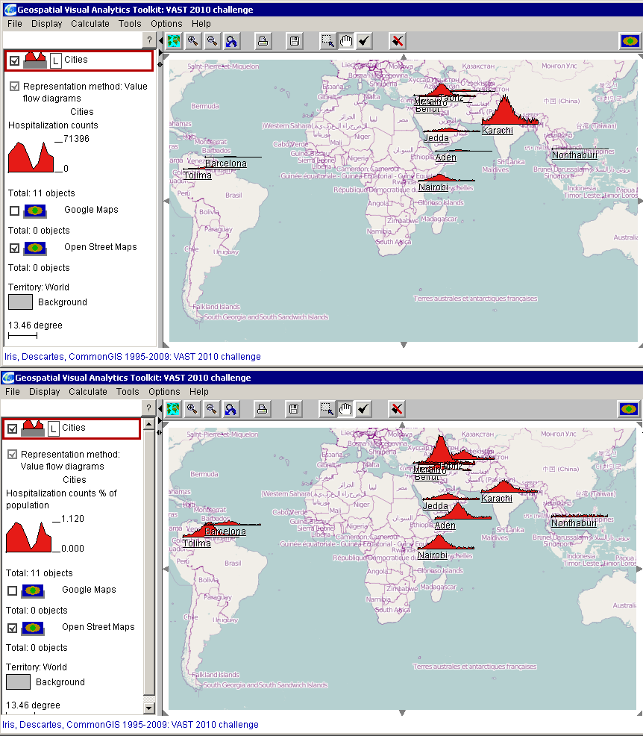Click the legend scrollbar down arrow in bottom window
The height and width of the screenshot is (736, 643).
(149, 708)
